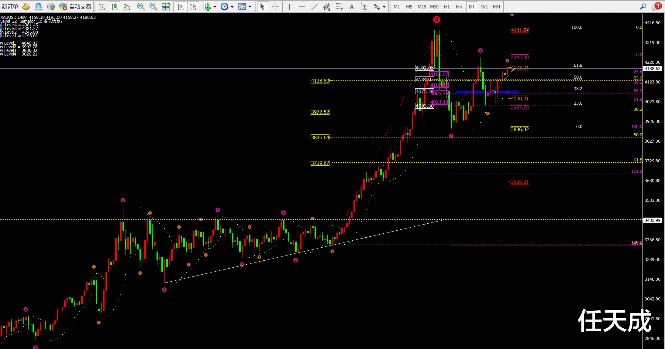Switch to the W1 timeframe
This screenshot has width=665, height=349.
484,7
